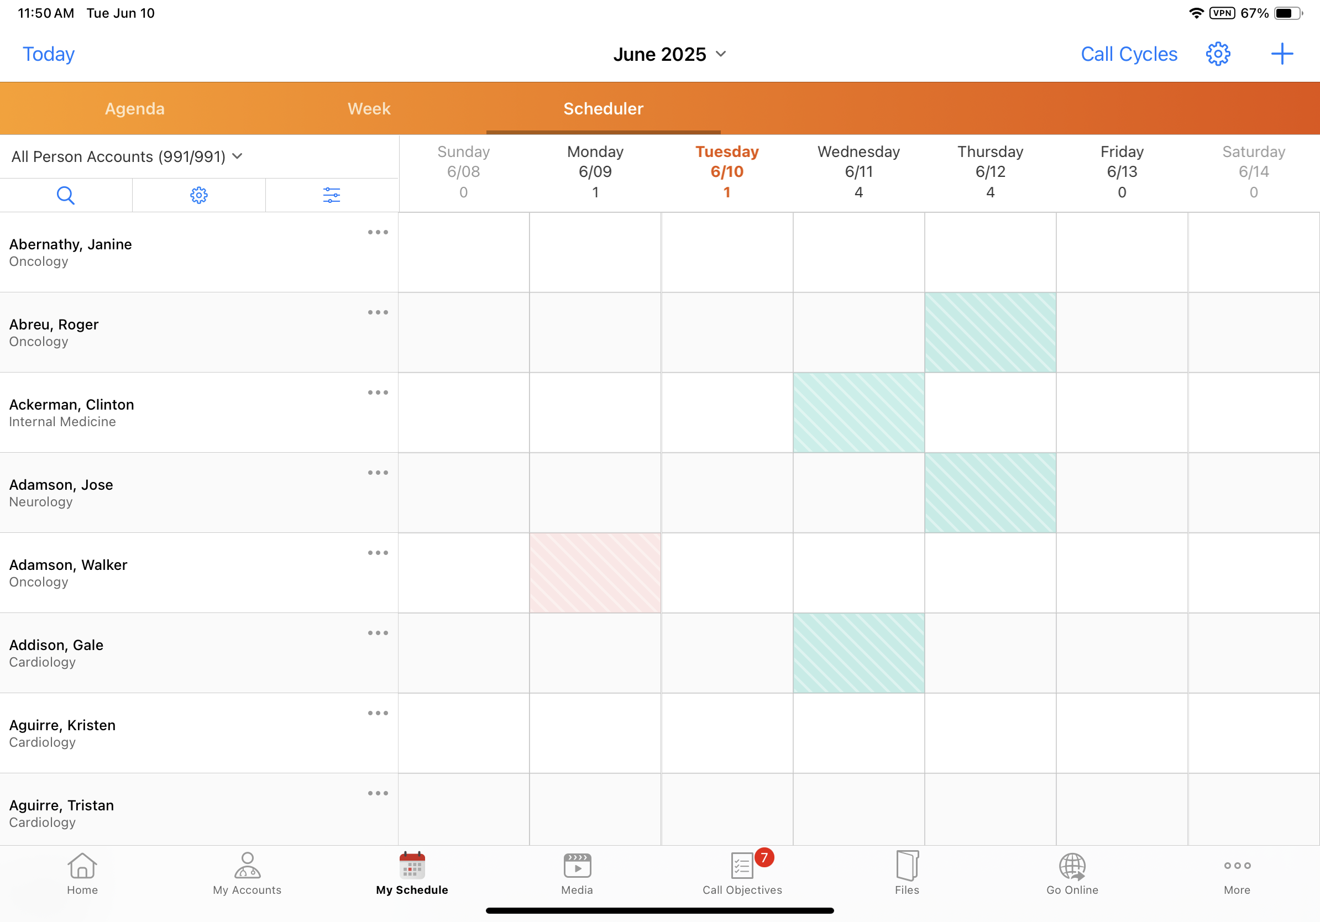Open the More menu in bottom bar
Image resolution: width=1320 pixels, height=922 pixels.
pyautogui.click(x=1237, y=873)
